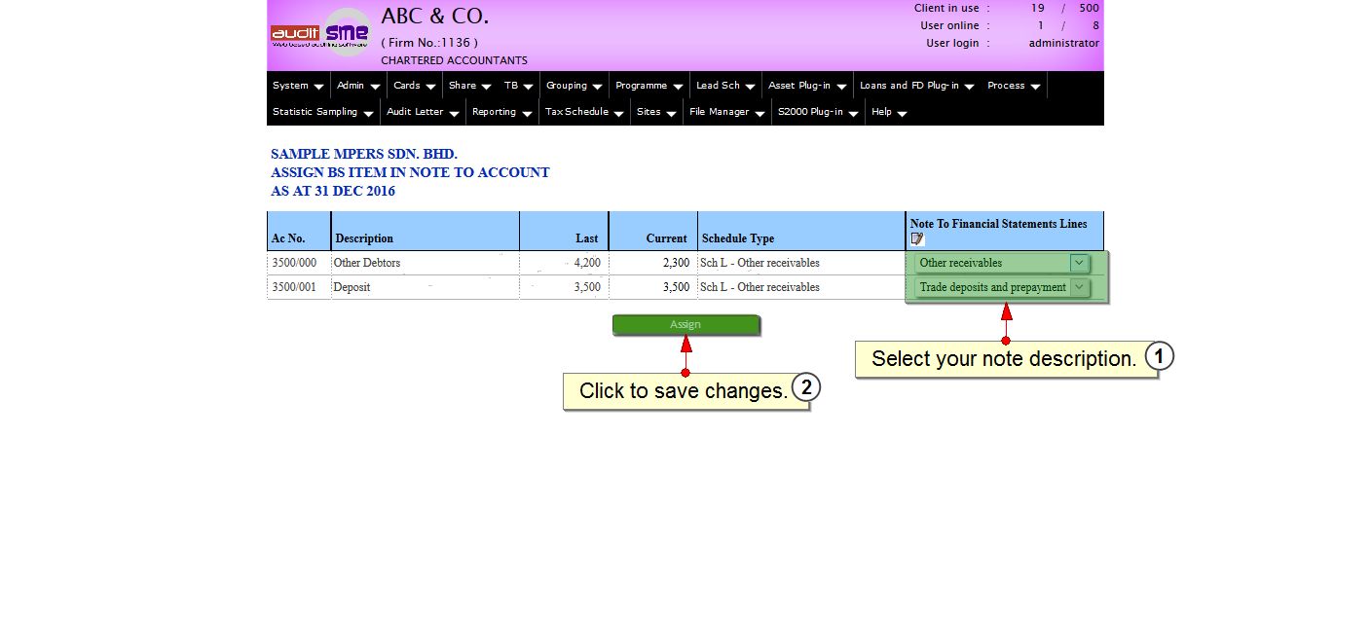Screen dimensions: 1371x620
Task: Open the Tax Schedule menu
Action: pos(584,112)
